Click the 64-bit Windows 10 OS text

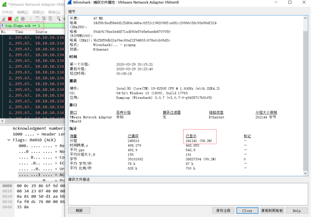point(152,93)
